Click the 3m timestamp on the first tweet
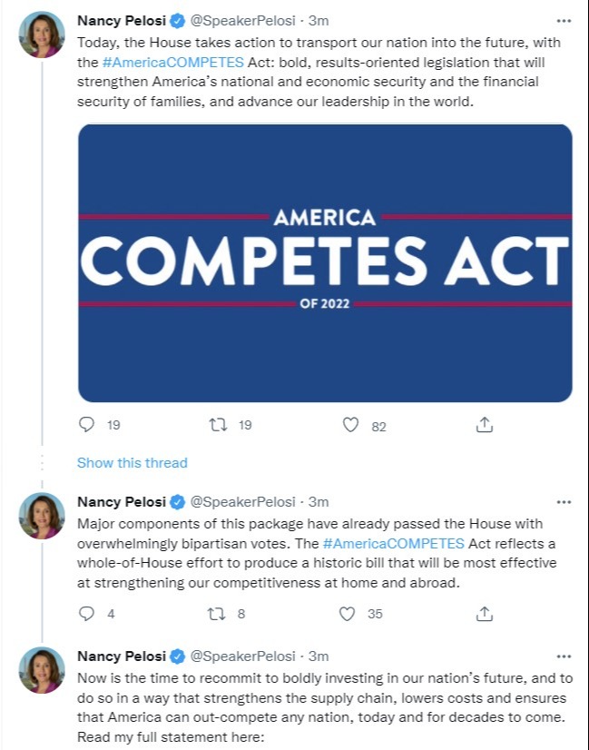589x750 pixels. click(319, 19)
